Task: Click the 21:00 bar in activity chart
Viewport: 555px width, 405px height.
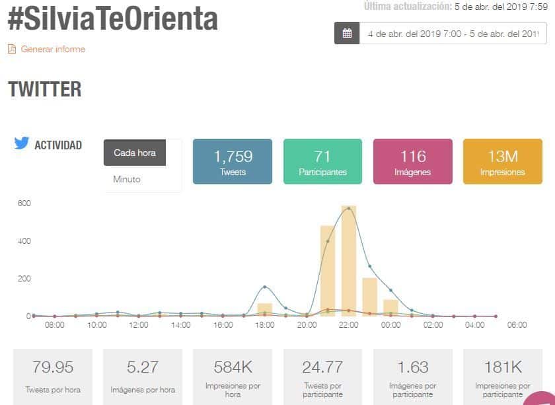Action: click(x=328, y=271)
